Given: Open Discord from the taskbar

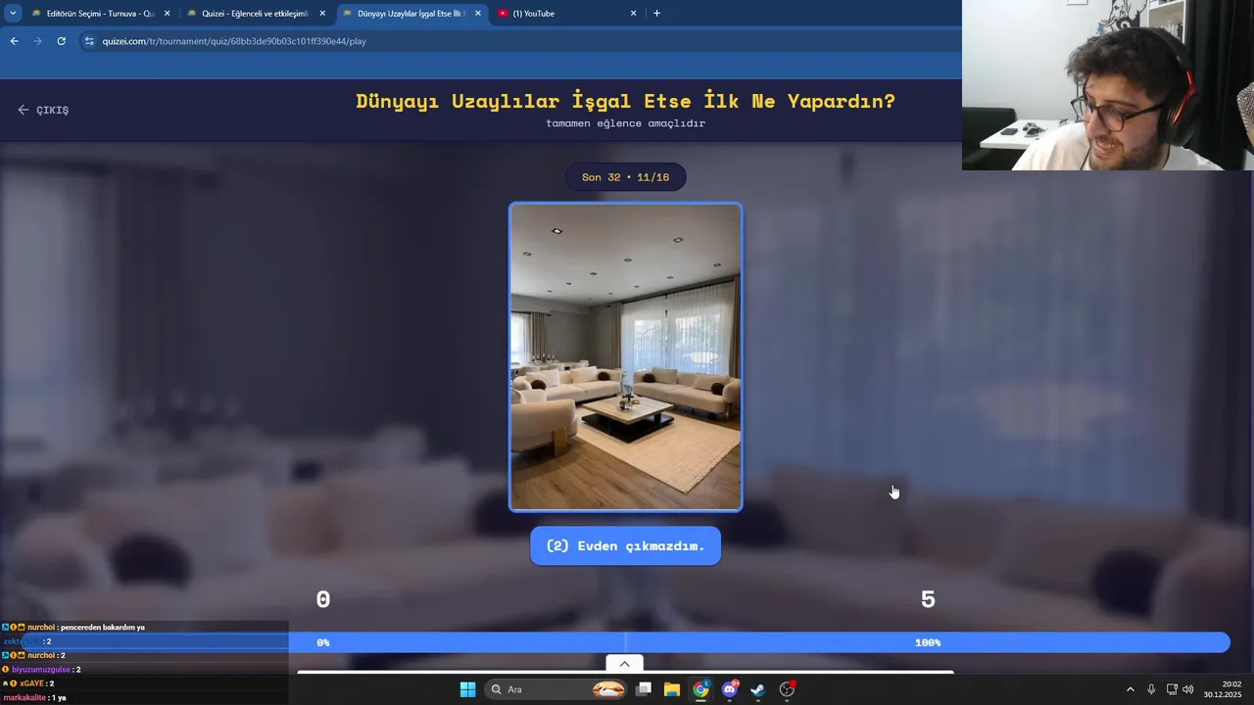Looking at the screenshot, I should tap(730, 689).
